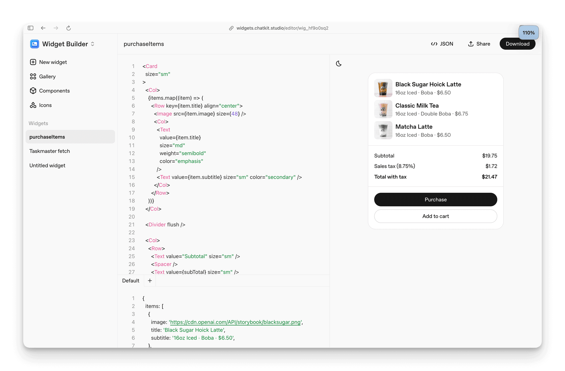
Task: Open the Components panel
Action: coord(54,91)
